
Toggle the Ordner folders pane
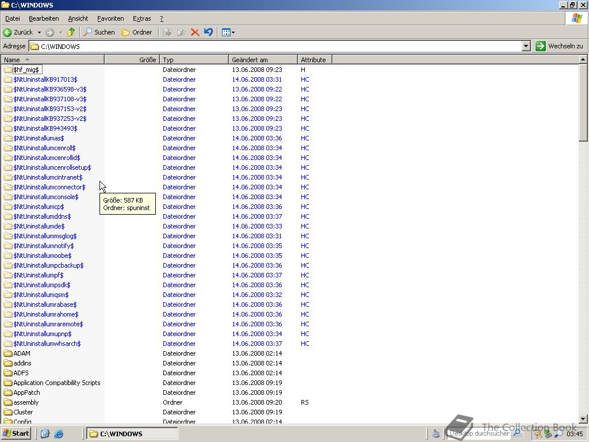pos(137,32)
